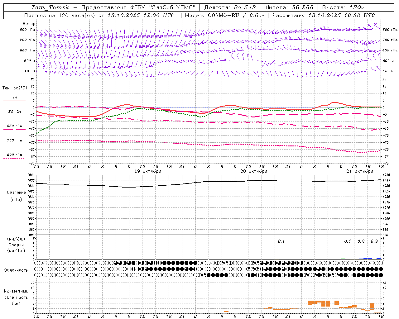The height and width of the screenshot is (319, 399).
Task: Select the provider text 'ЗапСиб УГМС'
Action: point(172,7)
